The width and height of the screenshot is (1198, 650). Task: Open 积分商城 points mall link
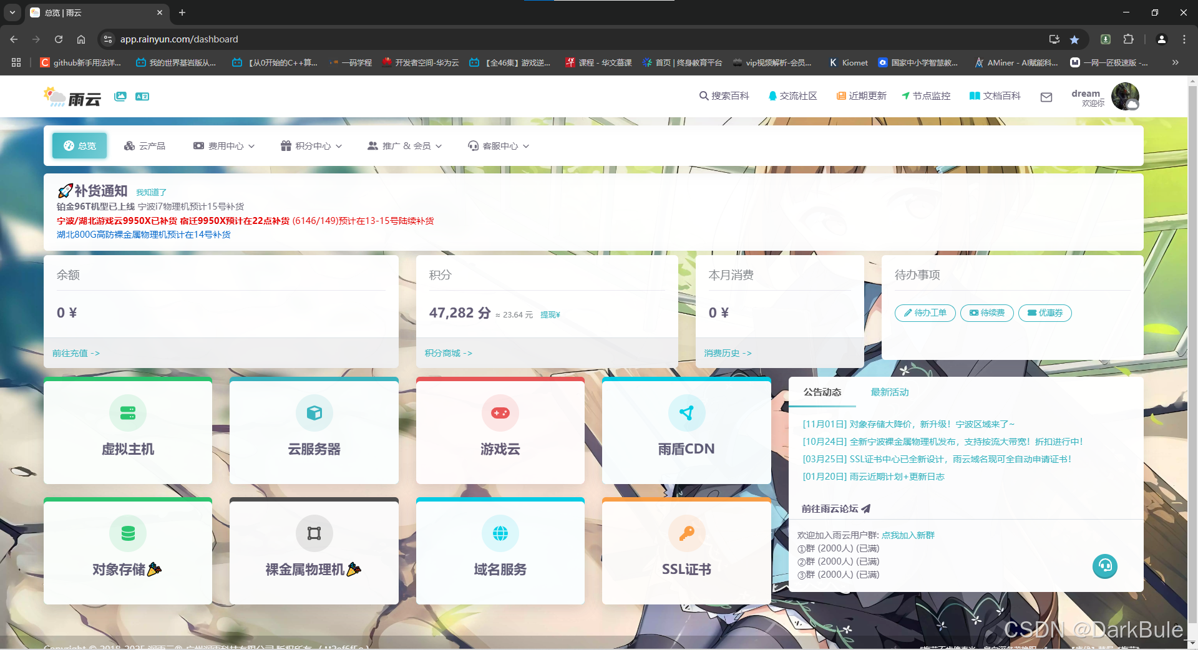(449, 353)
